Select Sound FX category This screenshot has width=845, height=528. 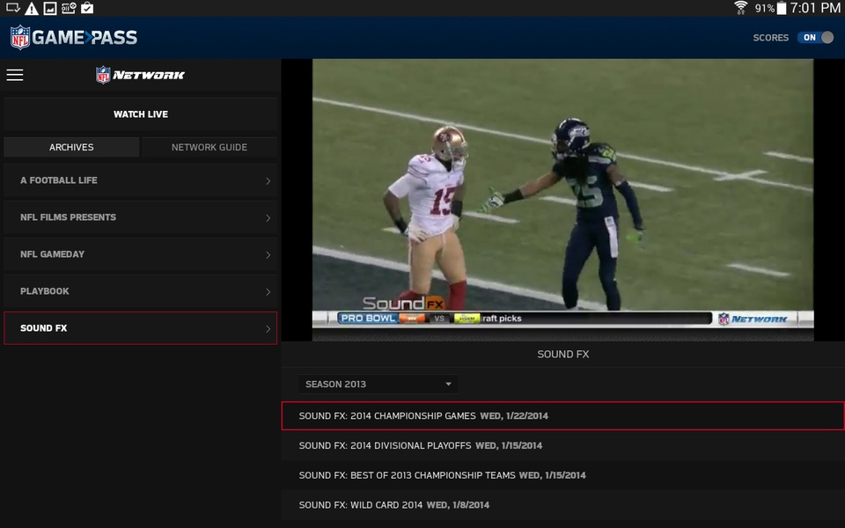click(140, 328)
